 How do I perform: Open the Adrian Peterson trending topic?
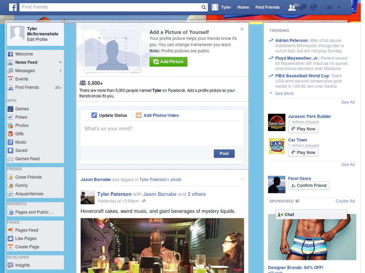point(292,41)
